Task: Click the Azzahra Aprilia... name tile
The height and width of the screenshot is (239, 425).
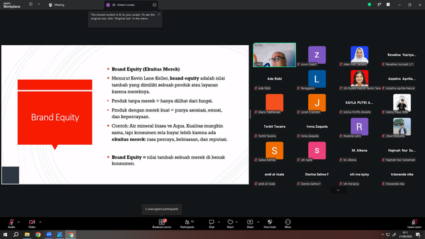Action: [x=402, y=78]
